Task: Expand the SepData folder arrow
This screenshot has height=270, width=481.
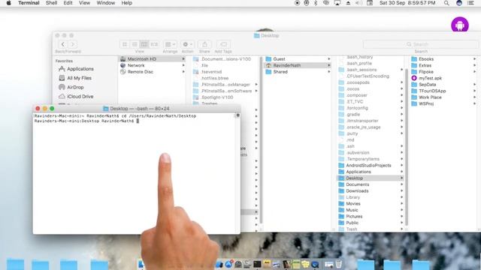Action: pos(474,85)
